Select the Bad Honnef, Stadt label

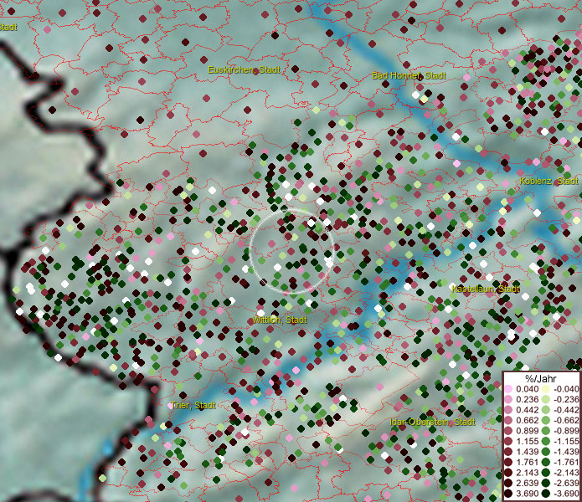pyautogui.click(x=409, y=75)
